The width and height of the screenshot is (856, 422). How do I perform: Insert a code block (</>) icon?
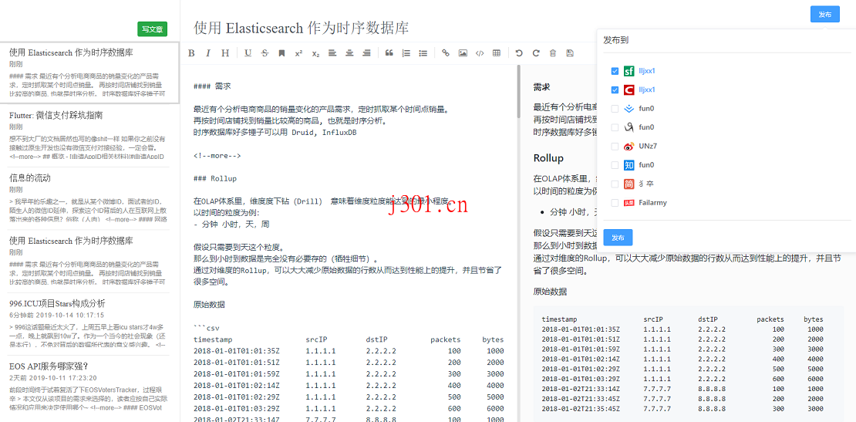(x=480, y=53)
